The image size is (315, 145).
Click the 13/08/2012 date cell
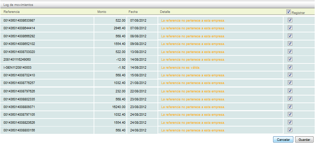[x=138, y=52]
